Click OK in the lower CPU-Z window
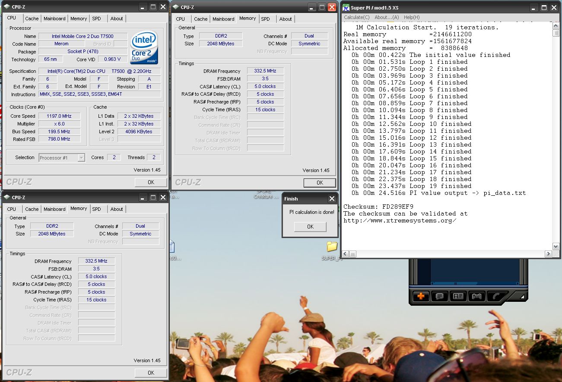Screen dimensions: 562x382 [151, 373]
